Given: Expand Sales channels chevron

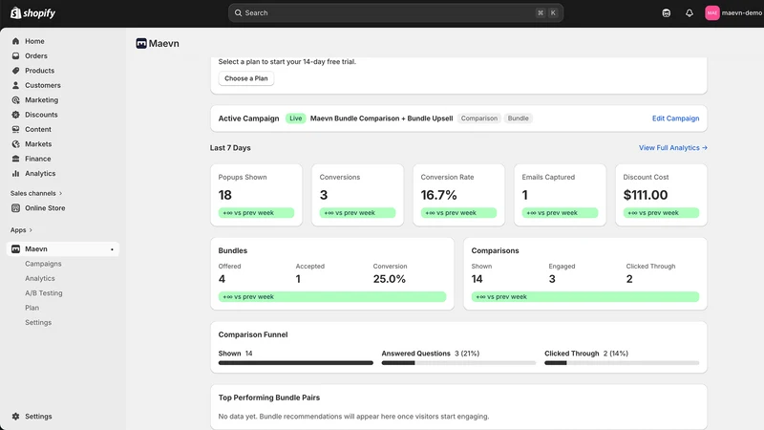Looking at the screenshot, I should (60, 194).
